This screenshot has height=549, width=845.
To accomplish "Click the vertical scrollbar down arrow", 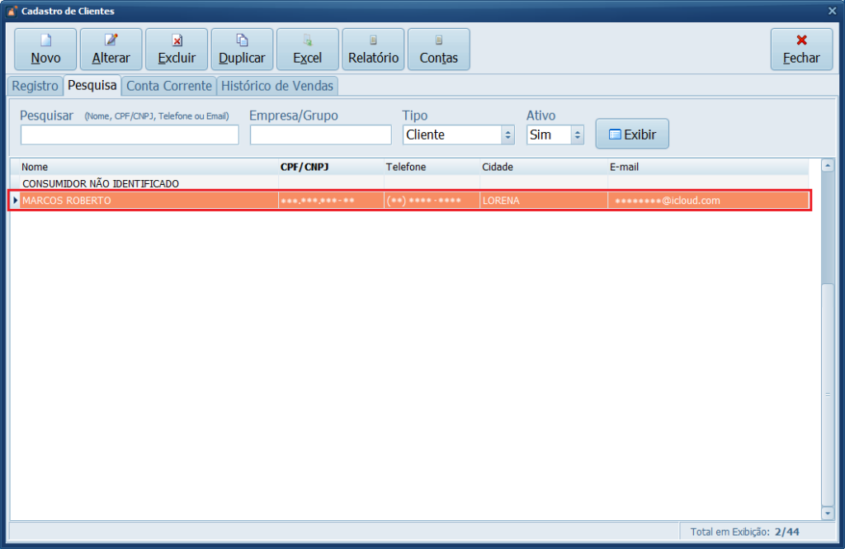I will click(x=827, y=514).
